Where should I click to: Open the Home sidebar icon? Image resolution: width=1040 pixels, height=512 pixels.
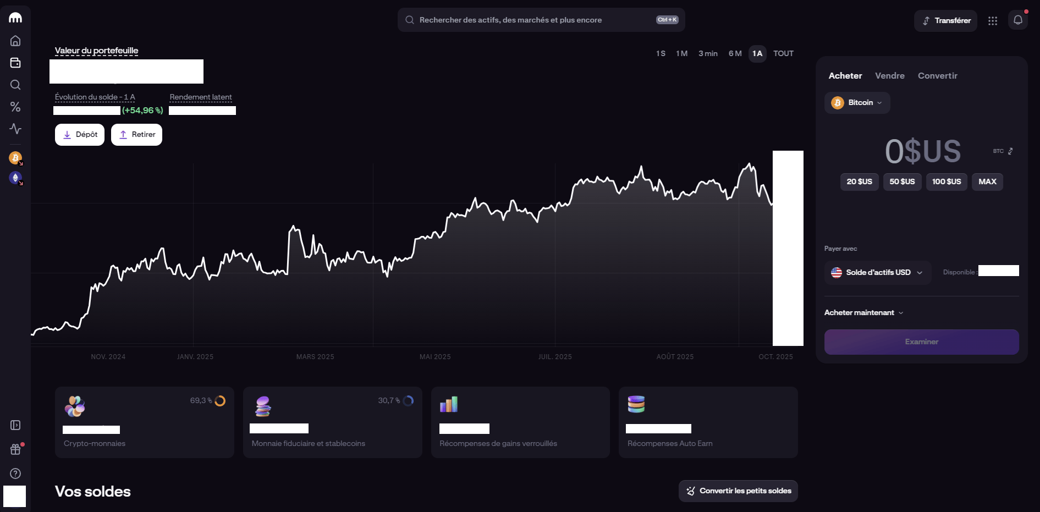[x=15, y=40]
